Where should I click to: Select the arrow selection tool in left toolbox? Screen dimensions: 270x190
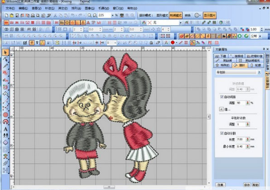[6, 52]
